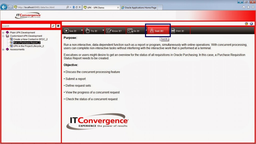Click into the search input field
The image size is (256, 144).
click(x=26, y=26)
